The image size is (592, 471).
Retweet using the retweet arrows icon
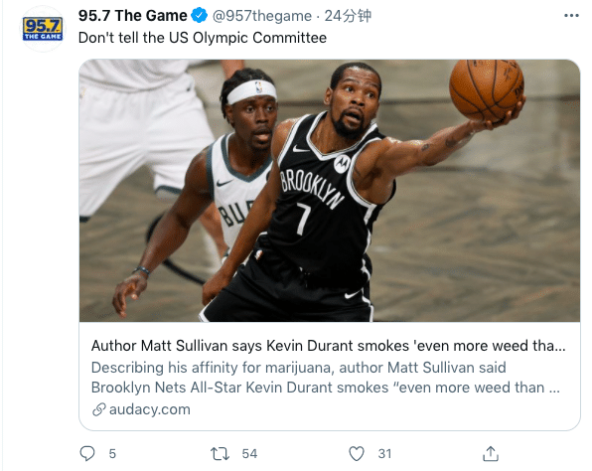pos(220,454)
